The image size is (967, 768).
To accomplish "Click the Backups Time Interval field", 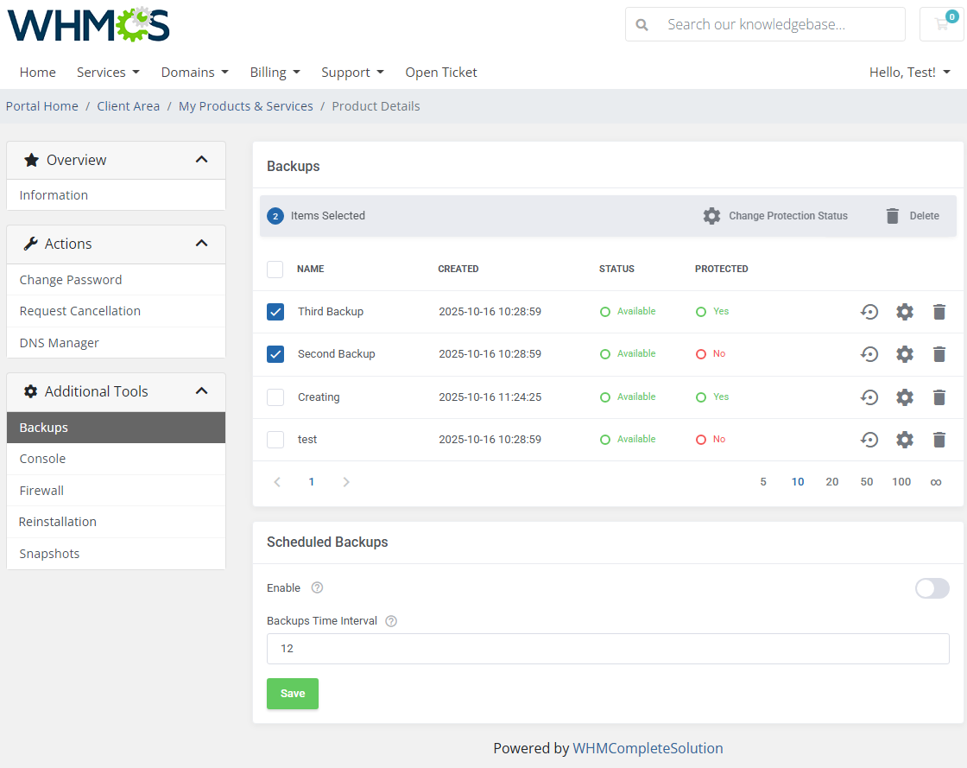I will pyautogui.click(x=608, y=649).
